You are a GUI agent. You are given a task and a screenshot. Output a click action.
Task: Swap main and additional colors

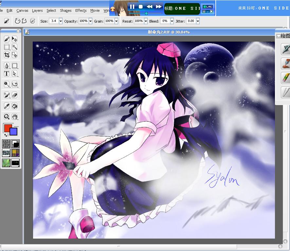pyautogui.click(x=6, y=135)
